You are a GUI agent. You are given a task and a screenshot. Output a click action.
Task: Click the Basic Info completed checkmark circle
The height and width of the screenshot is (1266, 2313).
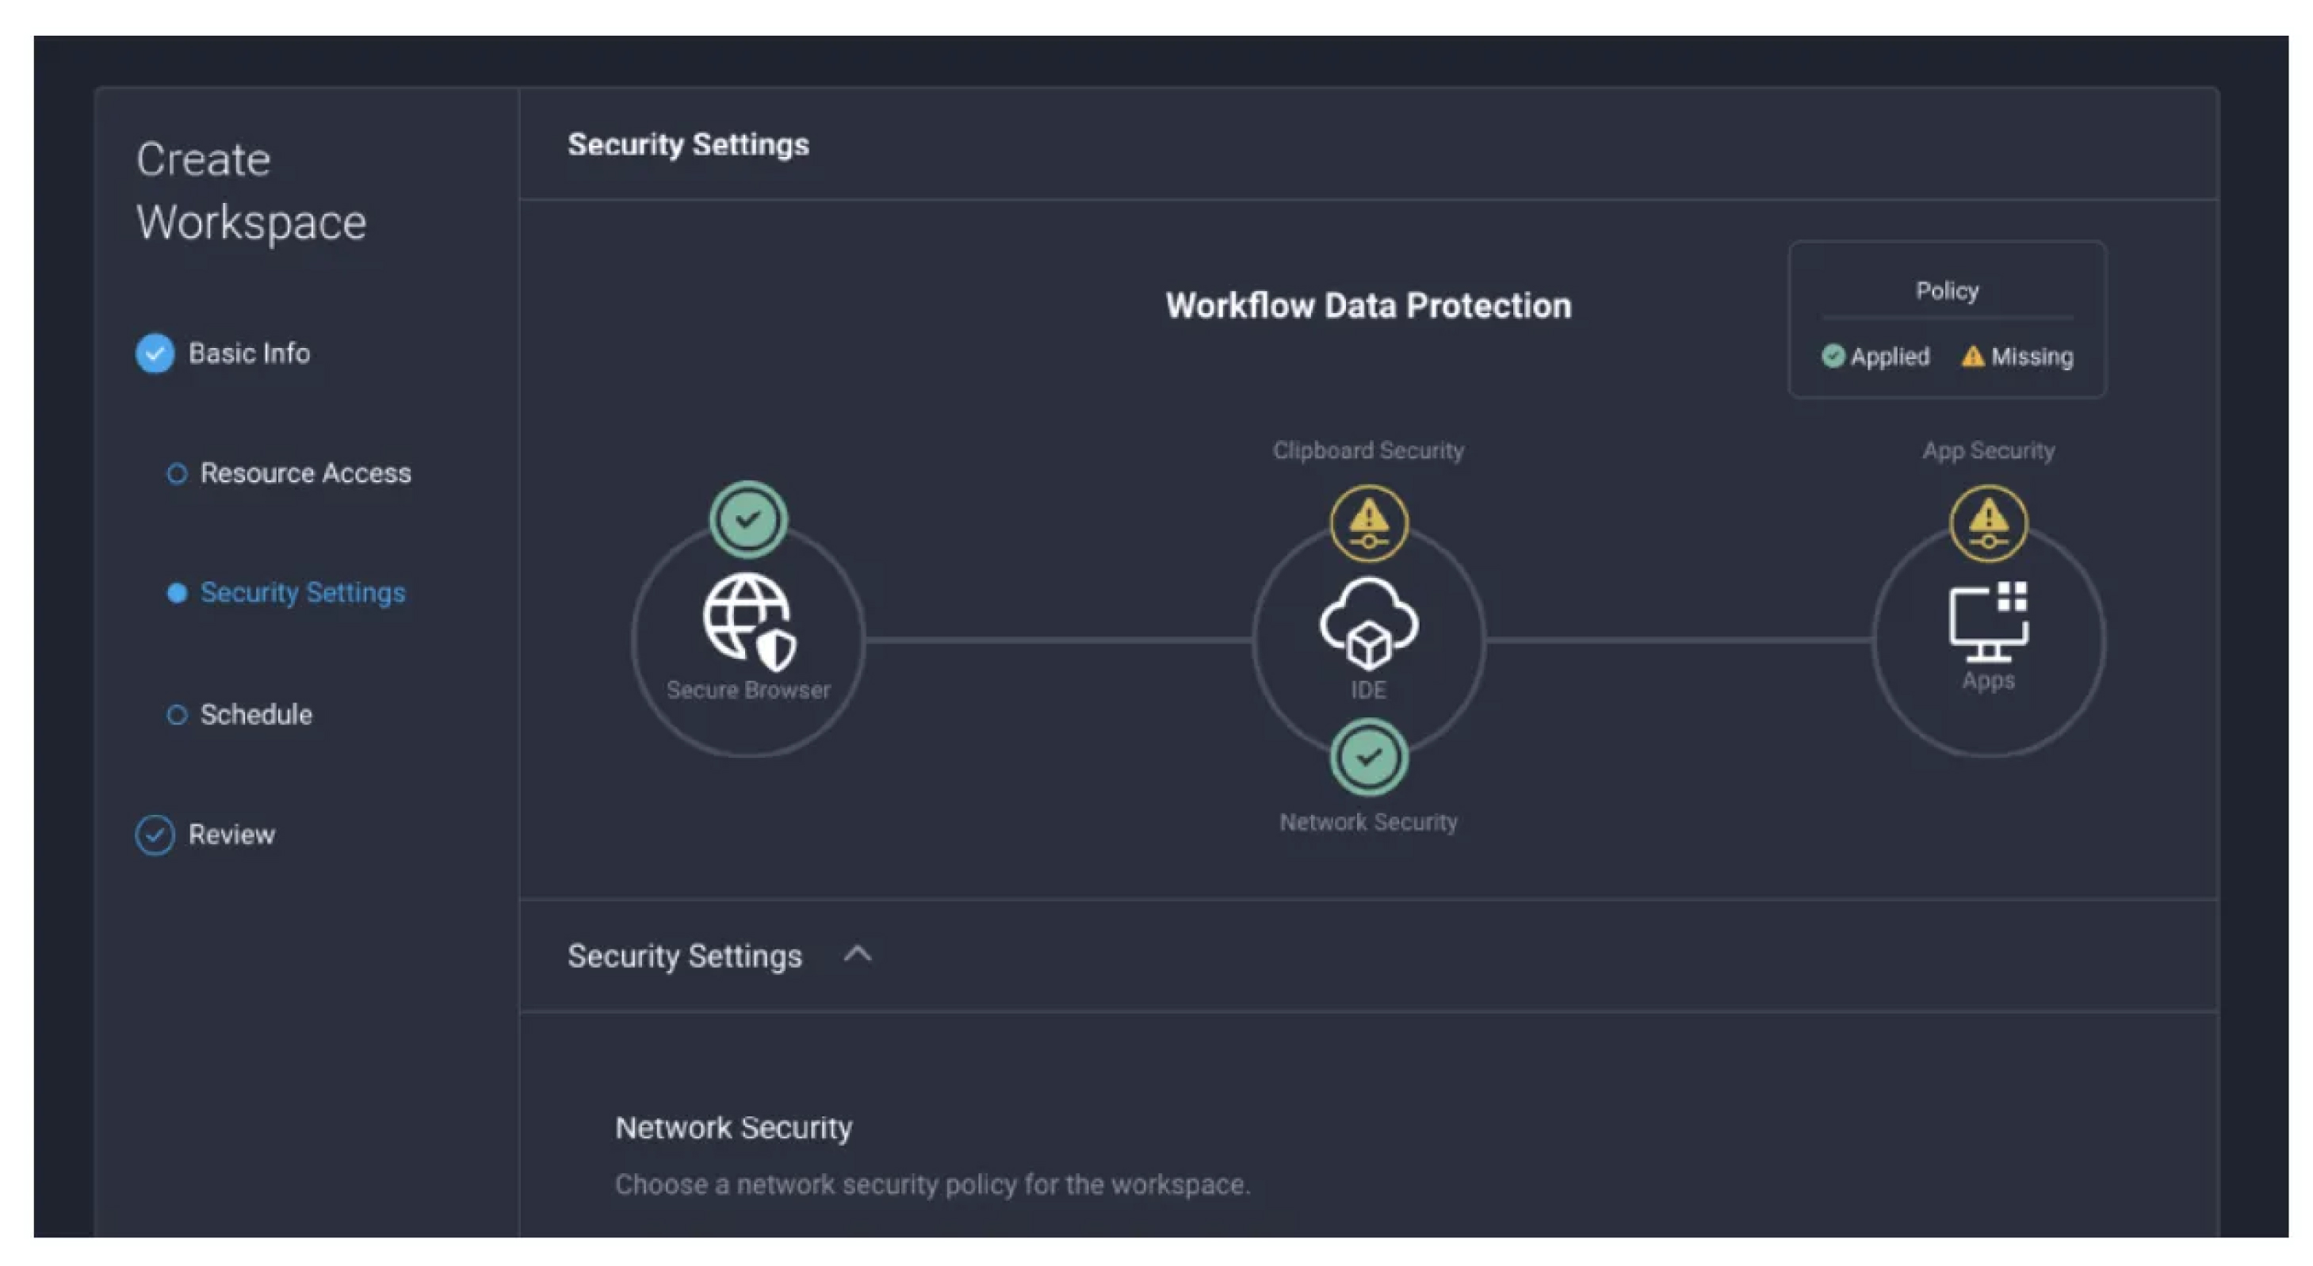tap(155, 354)
